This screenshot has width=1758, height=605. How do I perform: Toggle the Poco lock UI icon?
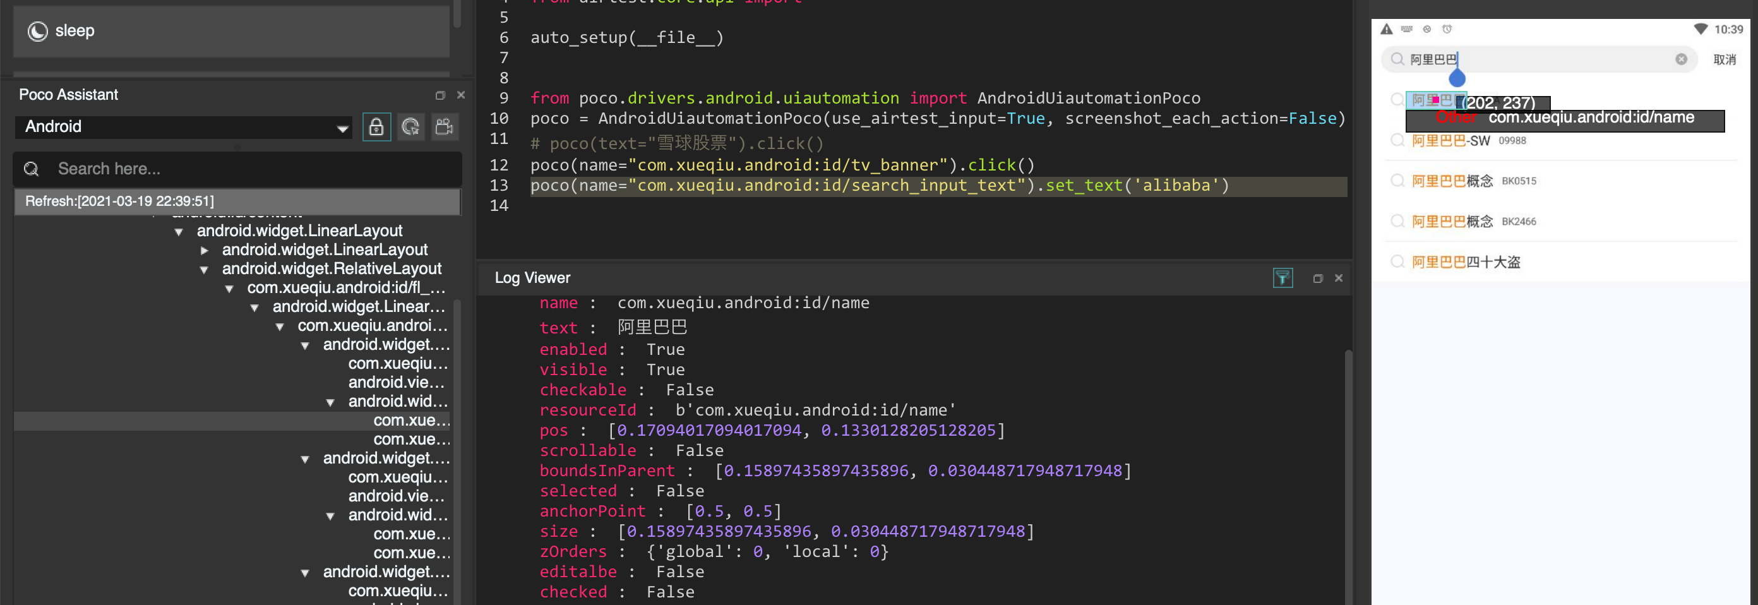click(376, 127)
